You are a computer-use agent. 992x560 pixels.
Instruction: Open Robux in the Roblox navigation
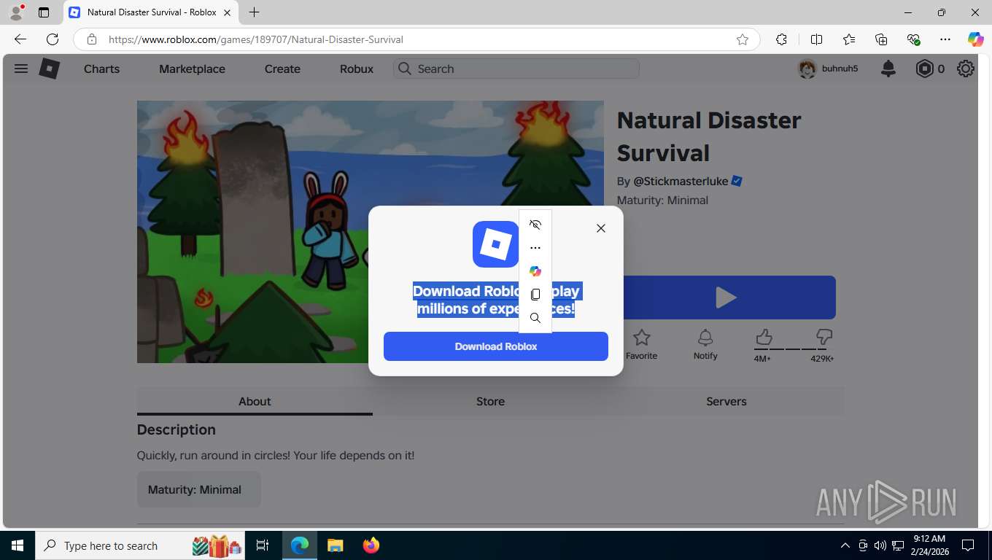(357, 69)
